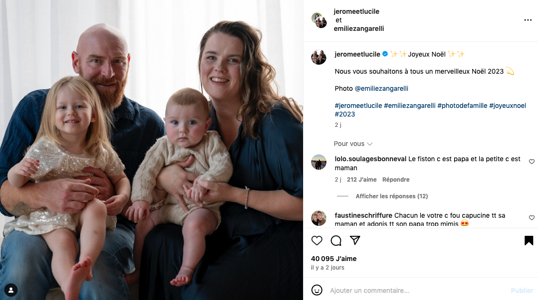Open jeromeetlucile header profile picture
Screen dimensions: 538x300
point(319,20)
